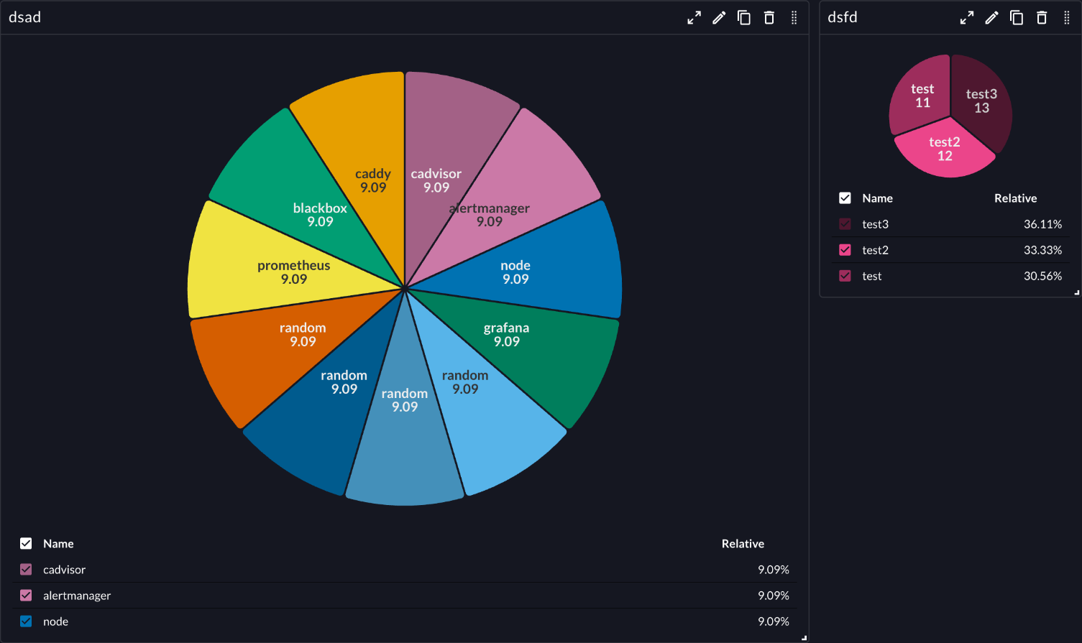The height and width of the screenshot is (643, 1082).
Task: Click the test3 row in the dsfd legend
Action: [x=875, y=223]
